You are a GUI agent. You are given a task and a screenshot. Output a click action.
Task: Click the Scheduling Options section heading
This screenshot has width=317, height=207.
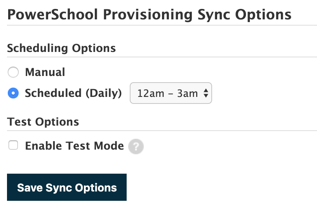tap(61, 48)
